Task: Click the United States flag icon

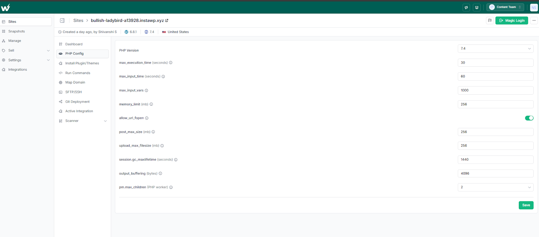Action: coord(164,32)
